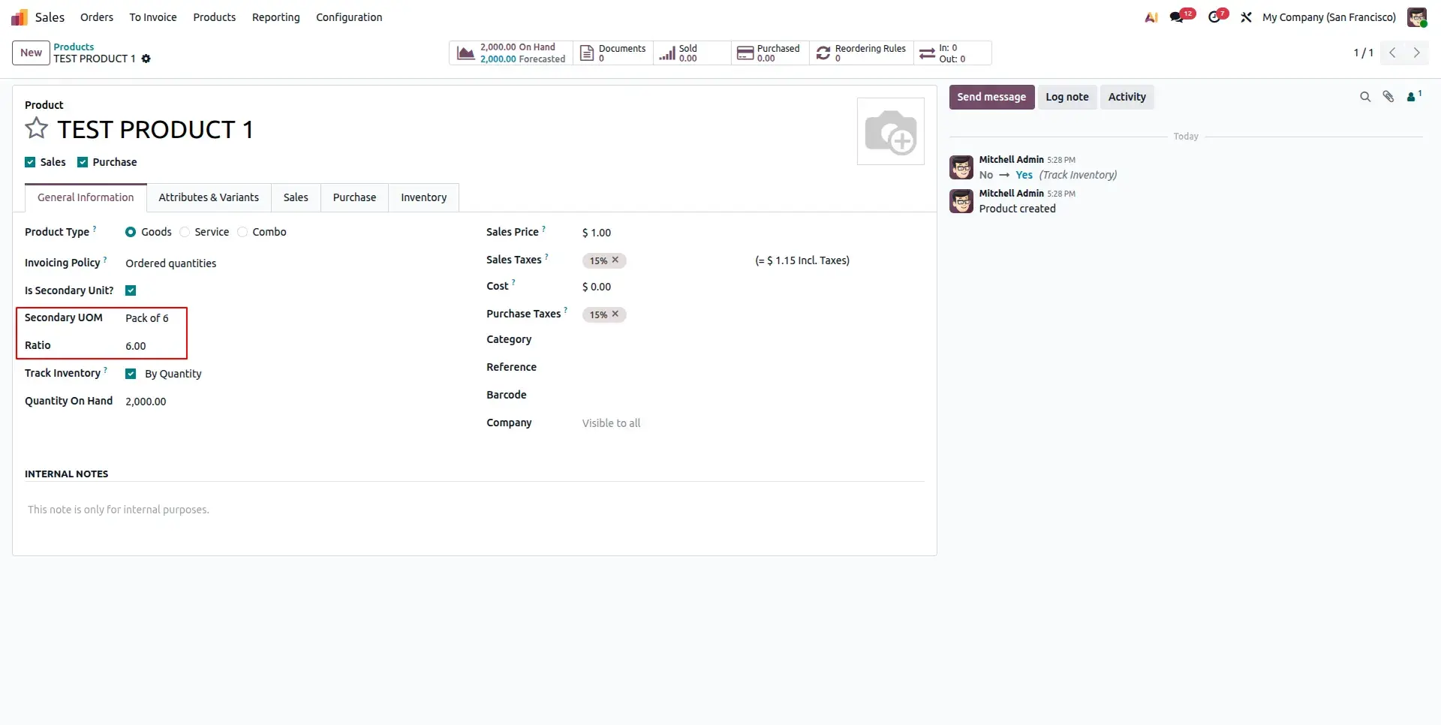Viewport: 1441px width, 725px height.
Task: Search messages with the chatter magnifier icon
Action: click(x=1365, y=97)
